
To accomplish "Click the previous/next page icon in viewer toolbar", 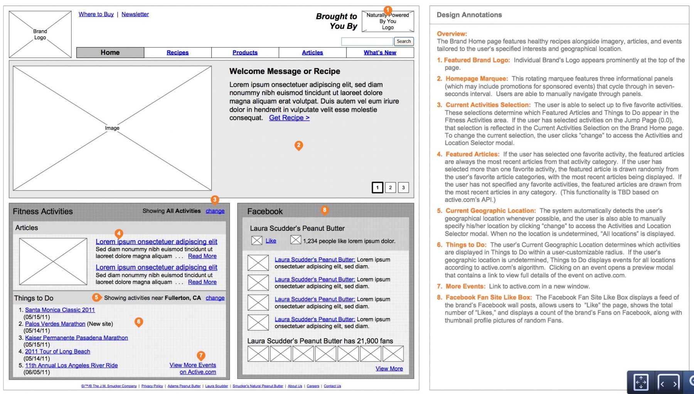I will (668, 383).
